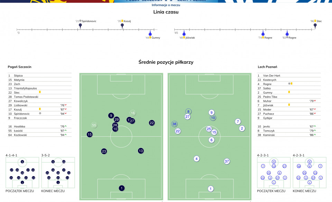
Task: Click faded substitute circle number 55
Action: click(x=94, y=125)
